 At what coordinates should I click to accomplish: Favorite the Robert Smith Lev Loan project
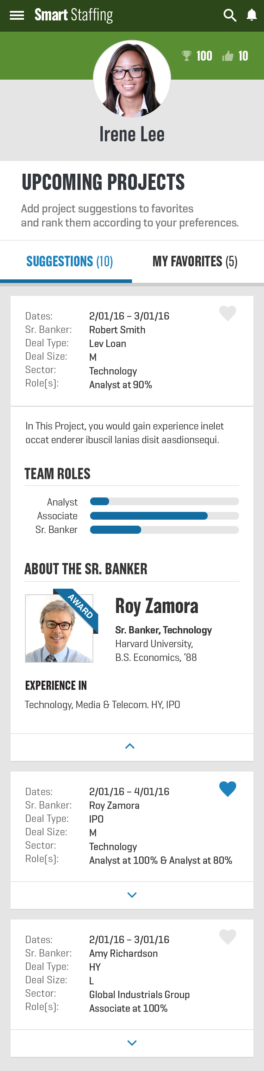(227, 313)
